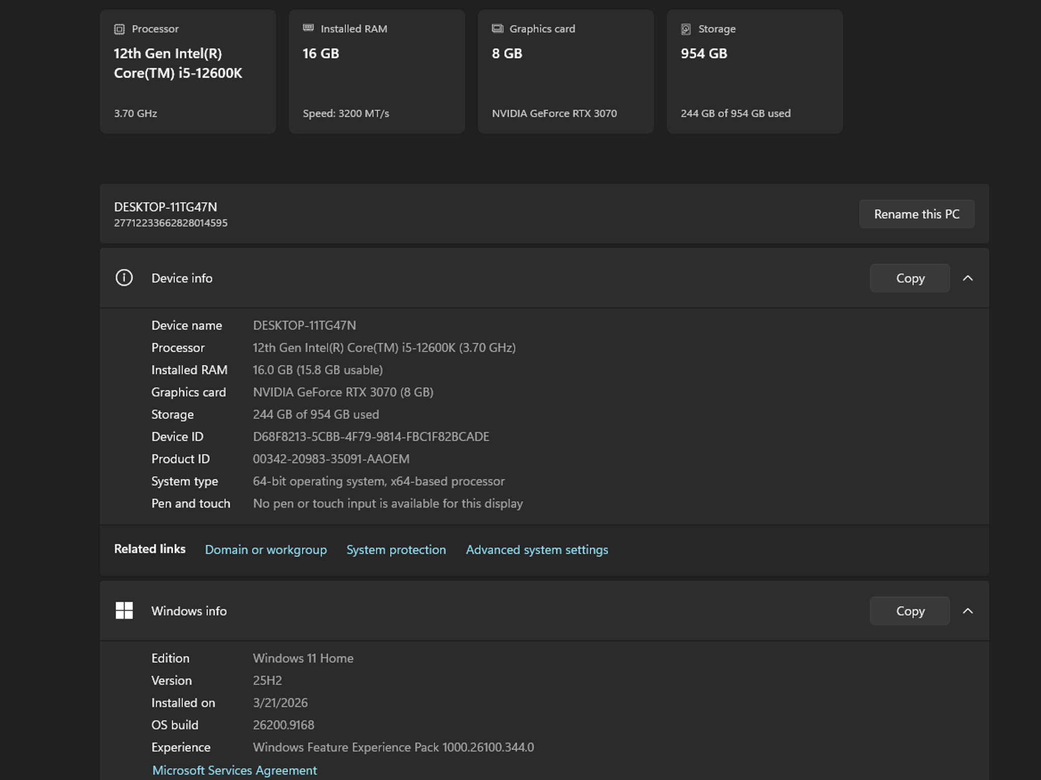
Task: Click the Storage drive icon
Action: coord(686,29)
